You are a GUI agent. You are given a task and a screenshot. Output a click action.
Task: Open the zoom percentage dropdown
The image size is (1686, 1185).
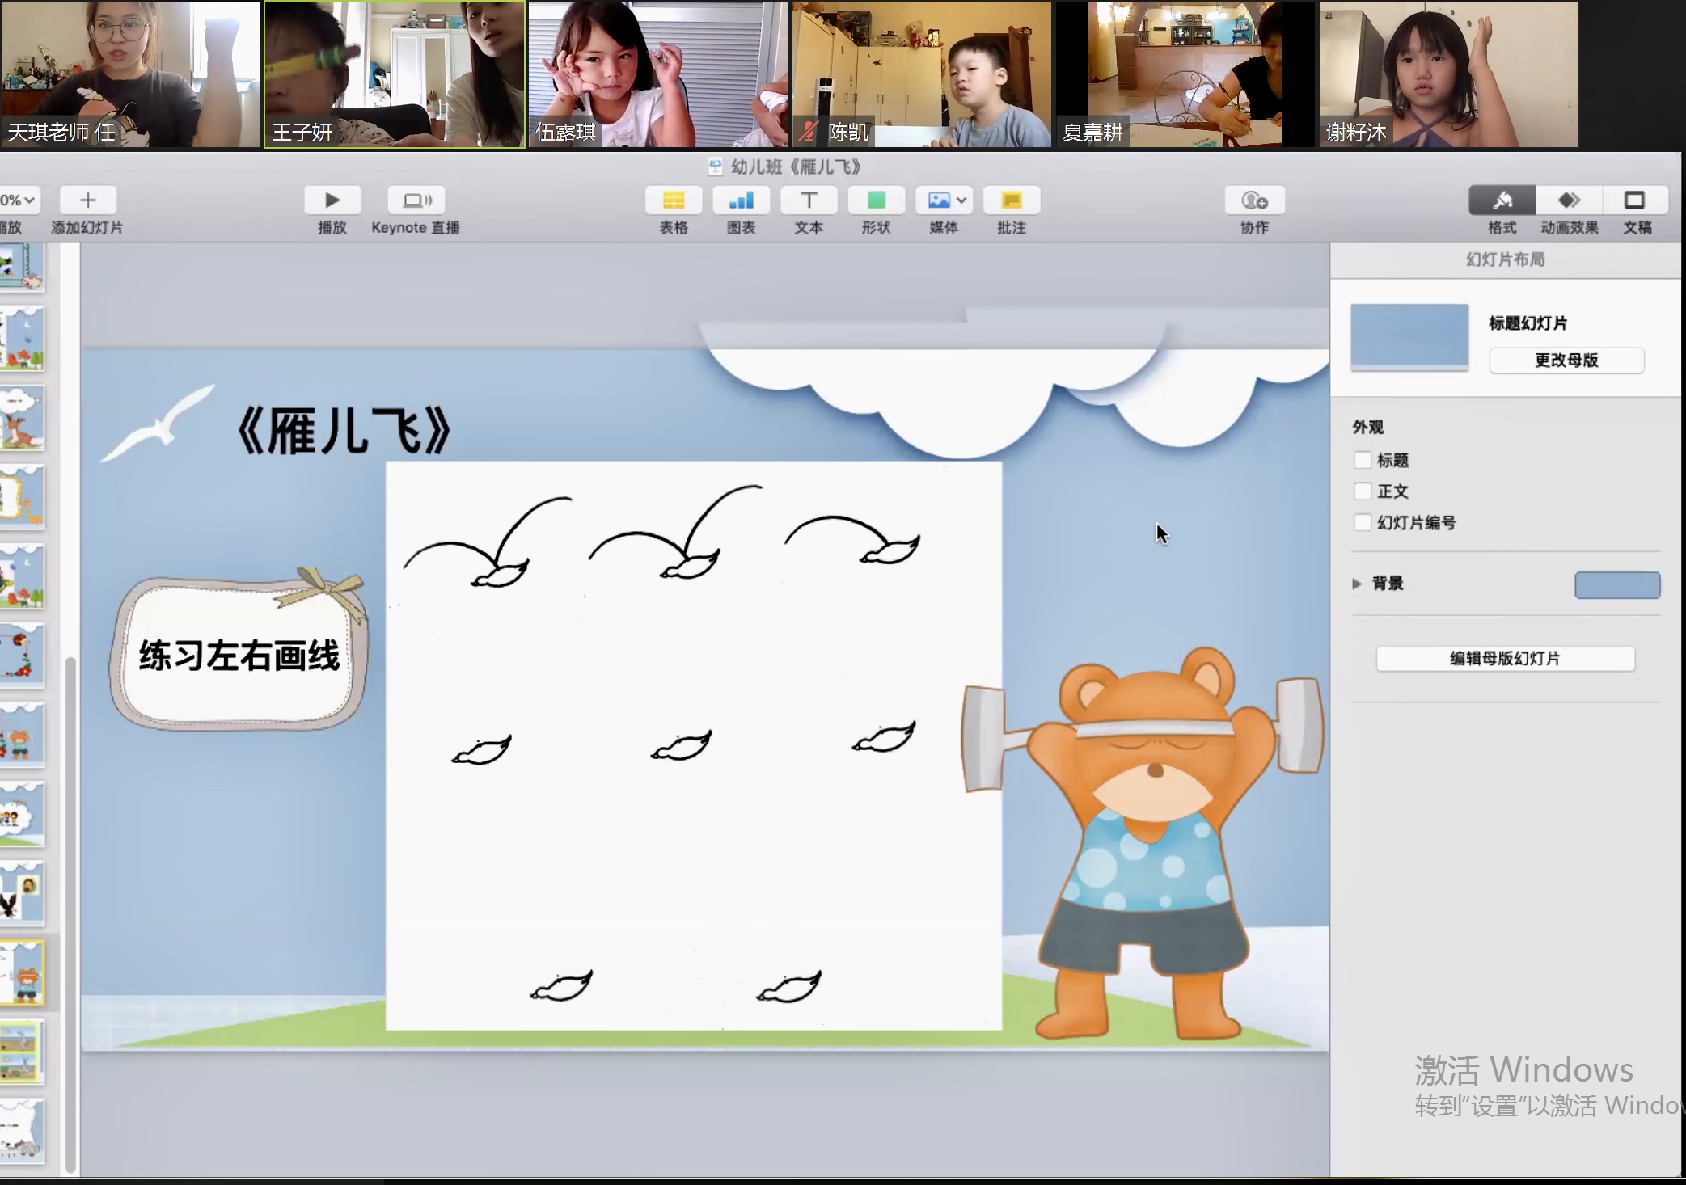[x=18, y=200]
